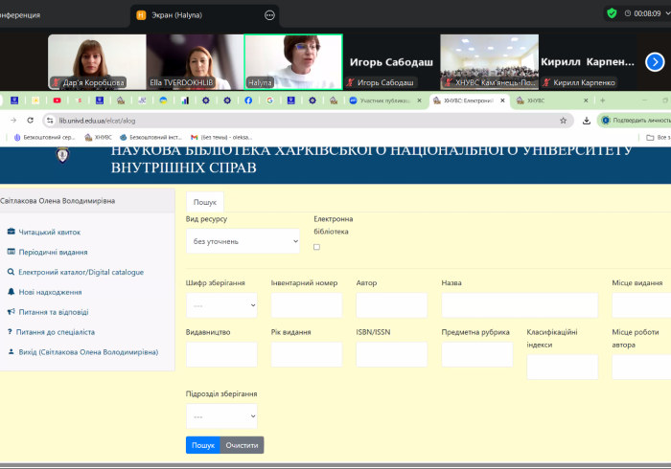Screen dimensions: 671x469
Task: Open the Вид ресурсу dropdown
Action: click(243, 241)
